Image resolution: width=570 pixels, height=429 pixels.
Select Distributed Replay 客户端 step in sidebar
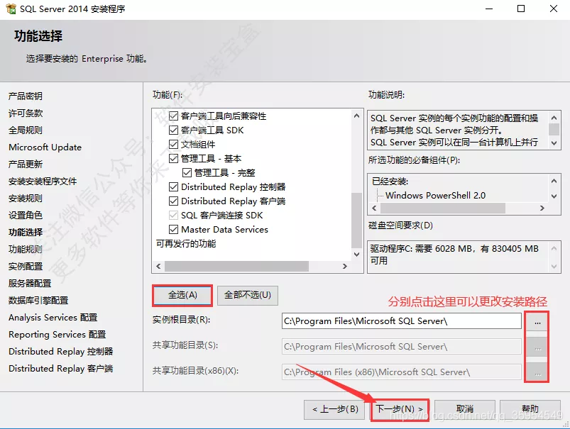[x=61, y=368]
